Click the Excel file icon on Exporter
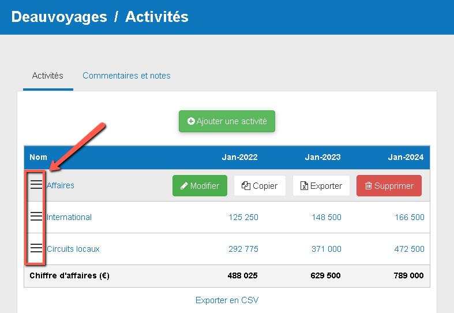 pos(305,186)
